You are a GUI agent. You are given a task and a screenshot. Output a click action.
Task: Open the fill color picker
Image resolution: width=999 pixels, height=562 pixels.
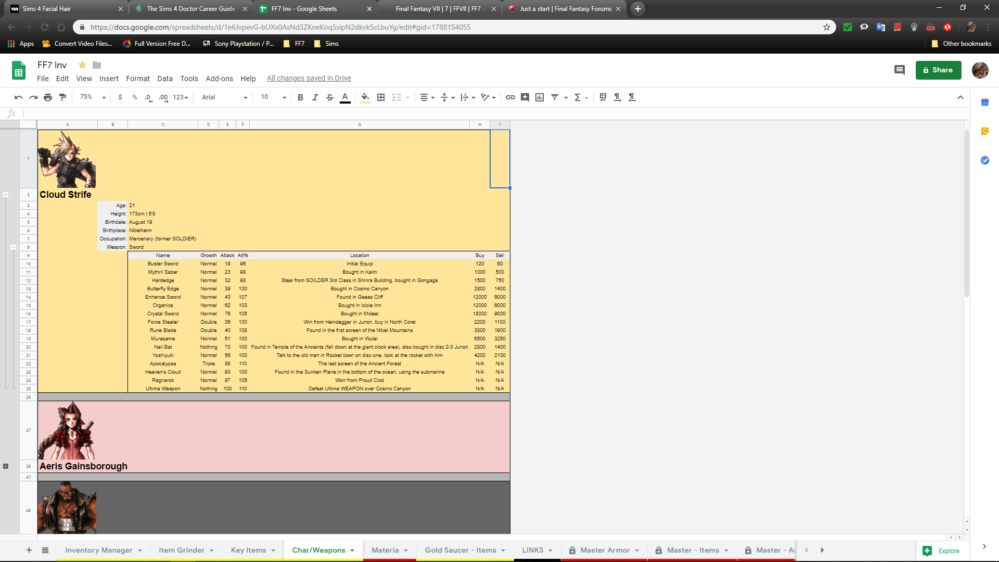(x=365, y=97)
